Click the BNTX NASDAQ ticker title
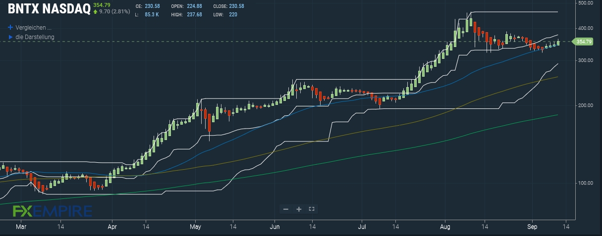602x236 pixels. click(49, 8)
